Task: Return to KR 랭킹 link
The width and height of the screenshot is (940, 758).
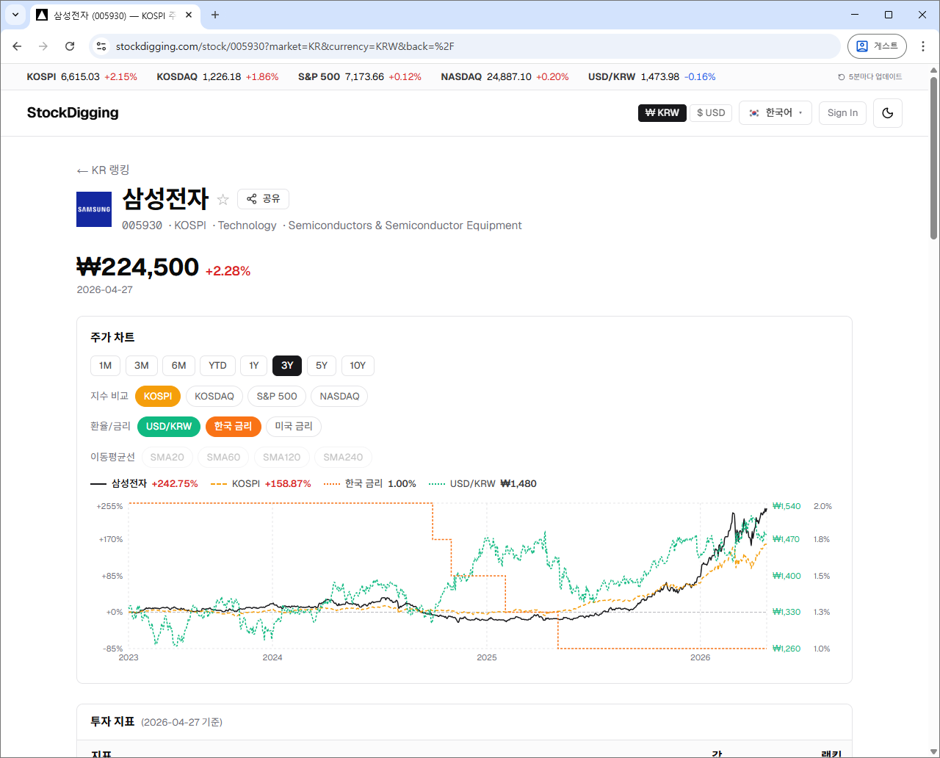Action: tap(103, 170)
